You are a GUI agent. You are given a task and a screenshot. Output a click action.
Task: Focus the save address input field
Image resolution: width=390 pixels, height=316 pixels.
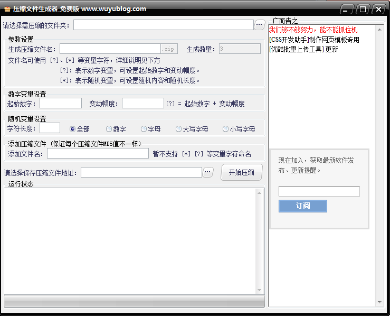(141, 172)
